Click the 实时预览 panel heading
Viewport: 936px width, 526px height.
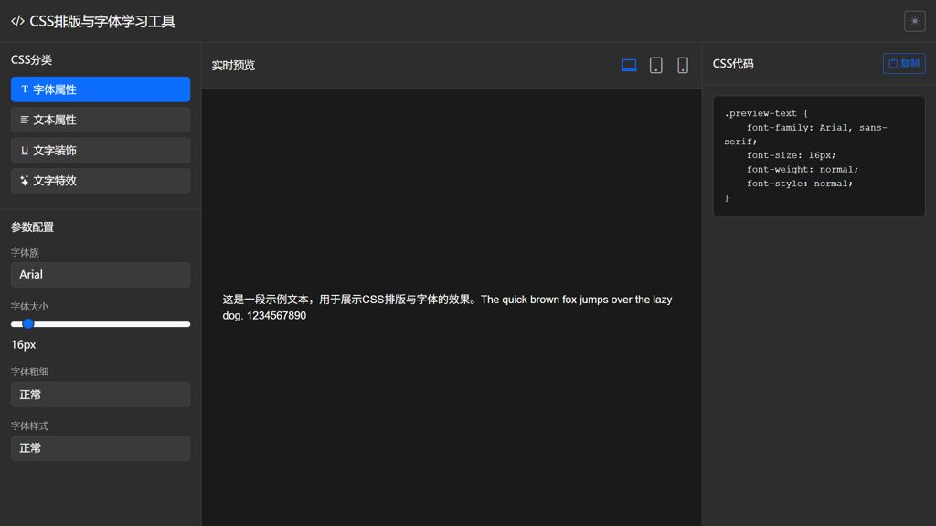(233, 66)
